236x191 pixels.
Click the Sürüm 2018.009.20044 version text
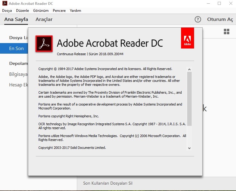pos(106,54)
